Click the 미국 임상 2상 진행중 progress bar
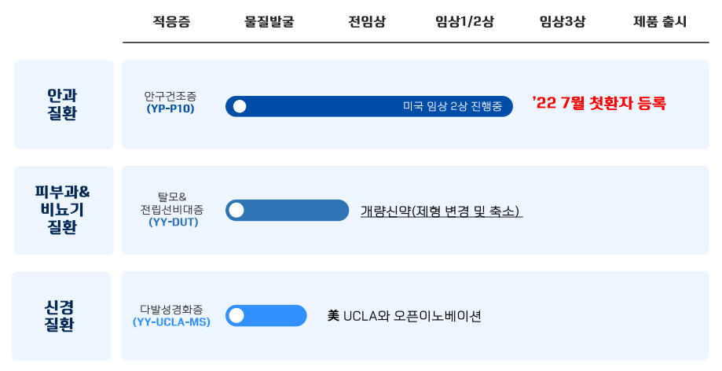The width and height of the screenshot is (722, 371). point(368,106)
